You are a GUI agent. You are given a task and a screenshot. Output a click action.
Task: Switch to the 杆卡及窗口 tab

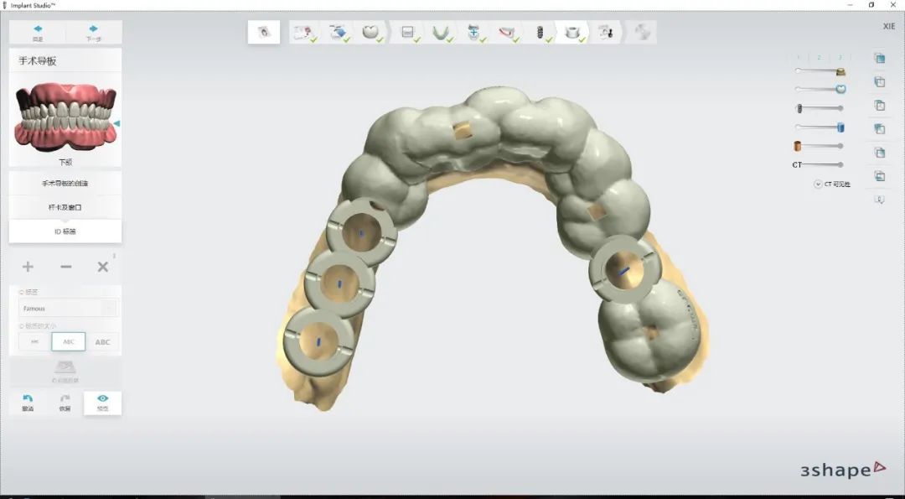click(65, 206)
